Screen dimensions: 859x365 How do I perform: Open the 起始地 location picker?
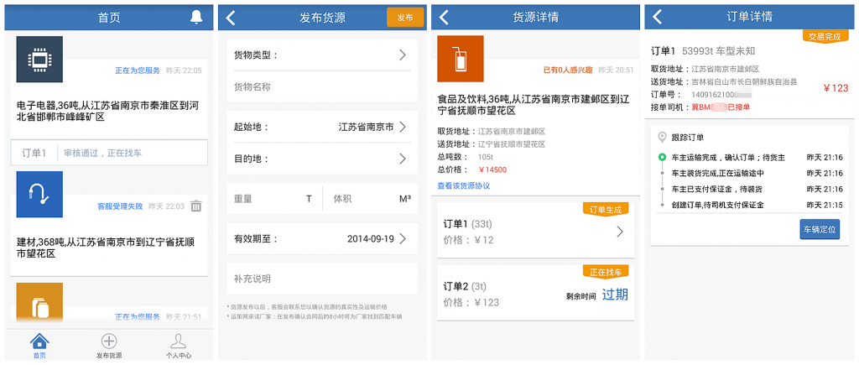click(322, 127)
